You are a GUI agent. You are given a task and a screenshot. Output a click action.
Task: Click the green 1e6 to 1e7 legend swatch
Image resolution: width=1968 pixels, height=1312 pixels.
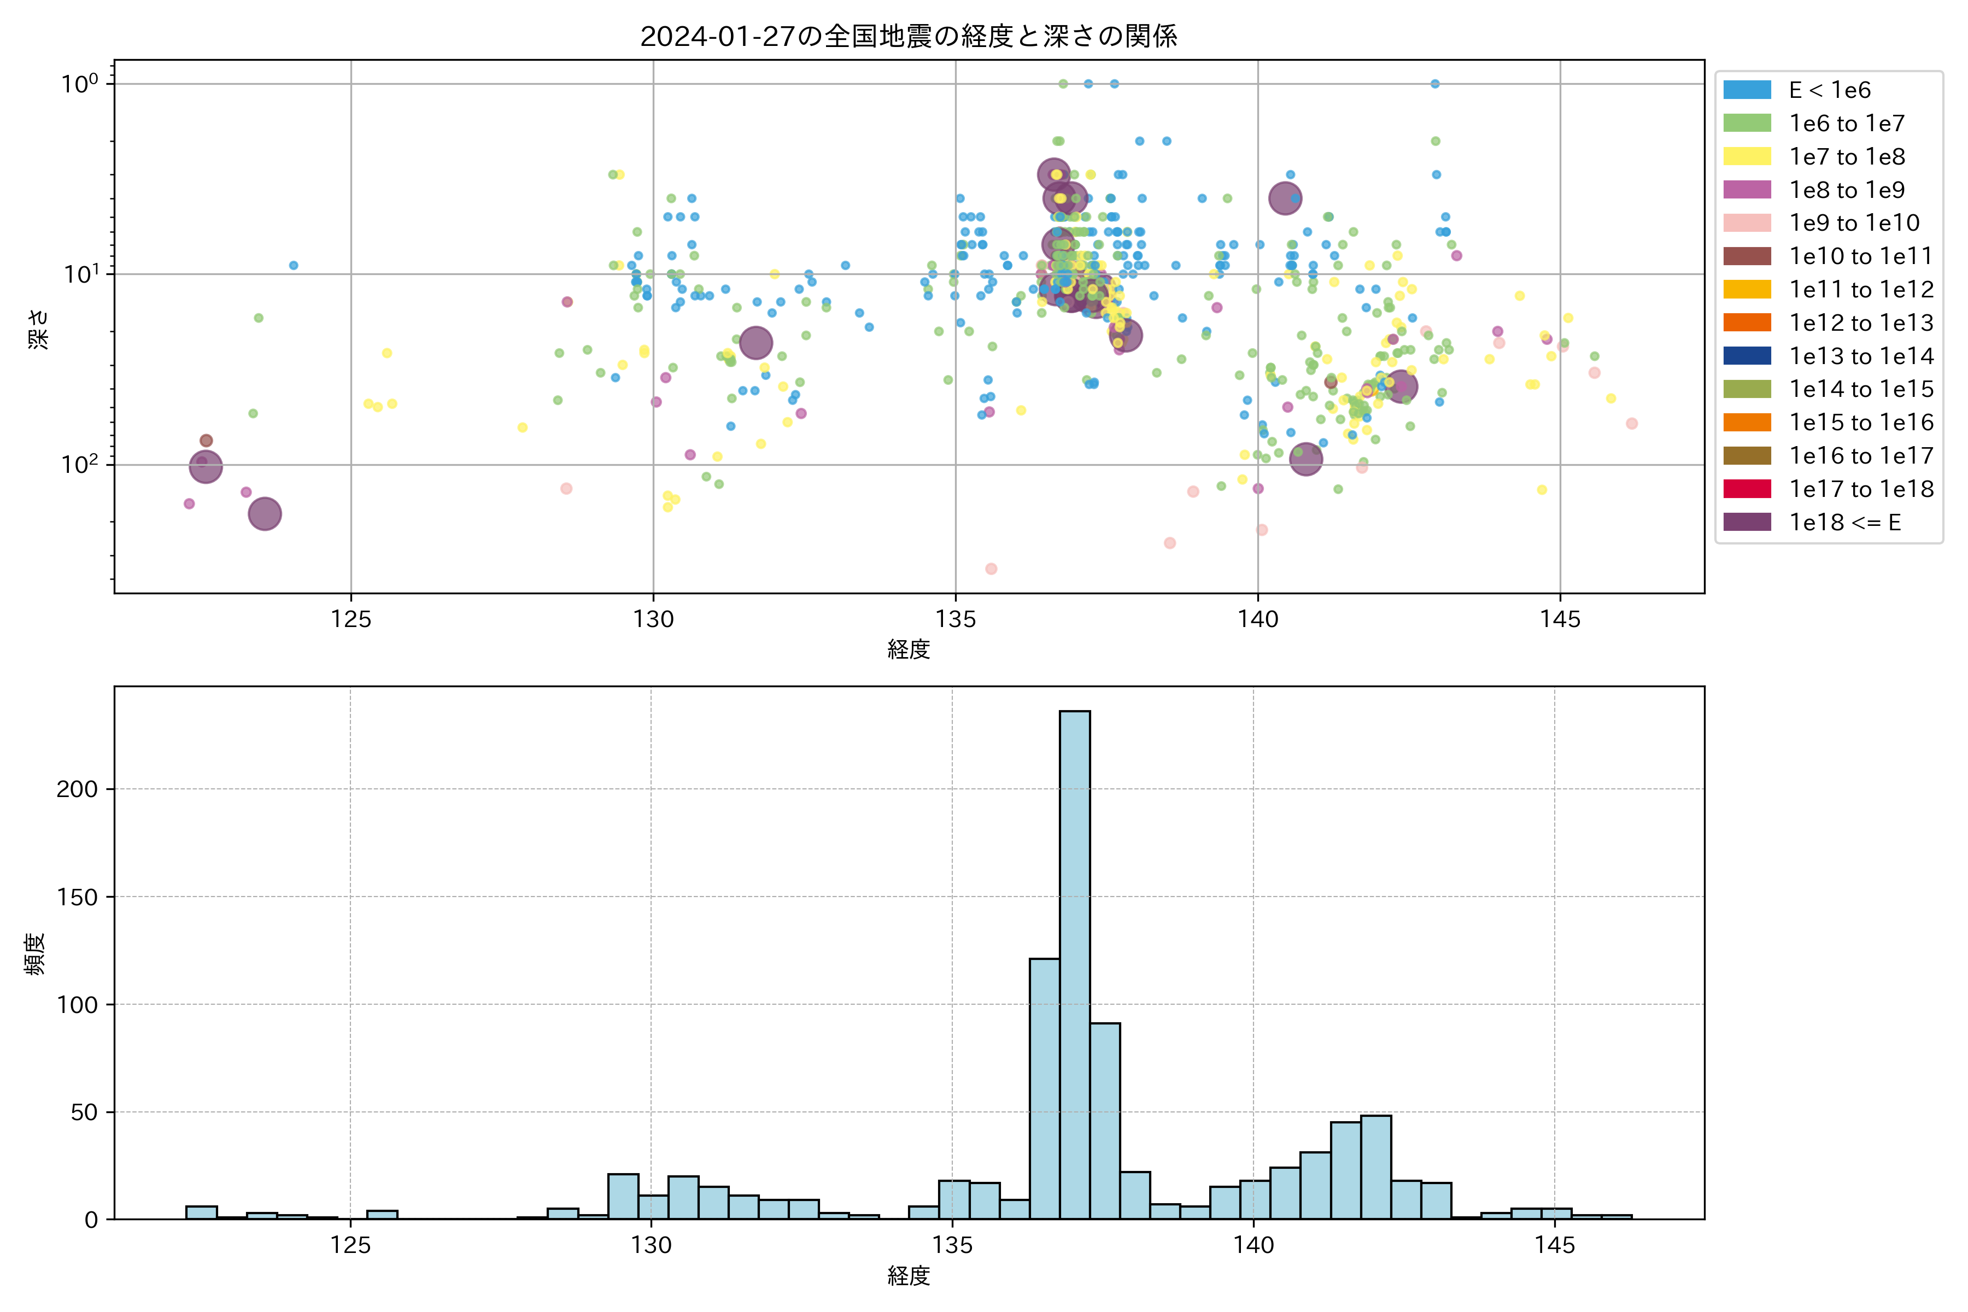point(1747,123)
